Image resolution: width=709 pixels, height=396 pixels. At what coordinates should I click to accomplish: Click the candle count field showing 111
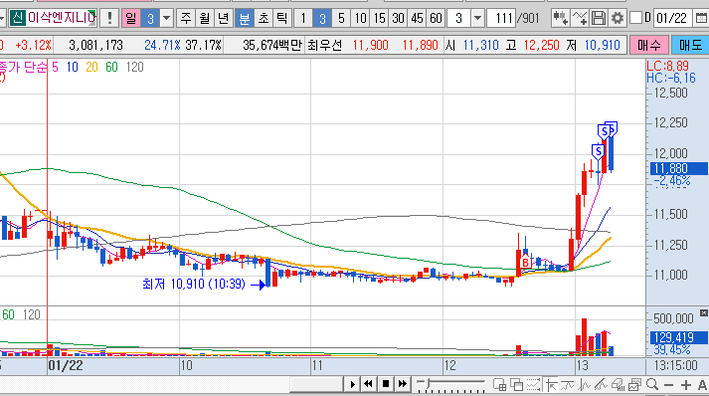coord(503,18)
